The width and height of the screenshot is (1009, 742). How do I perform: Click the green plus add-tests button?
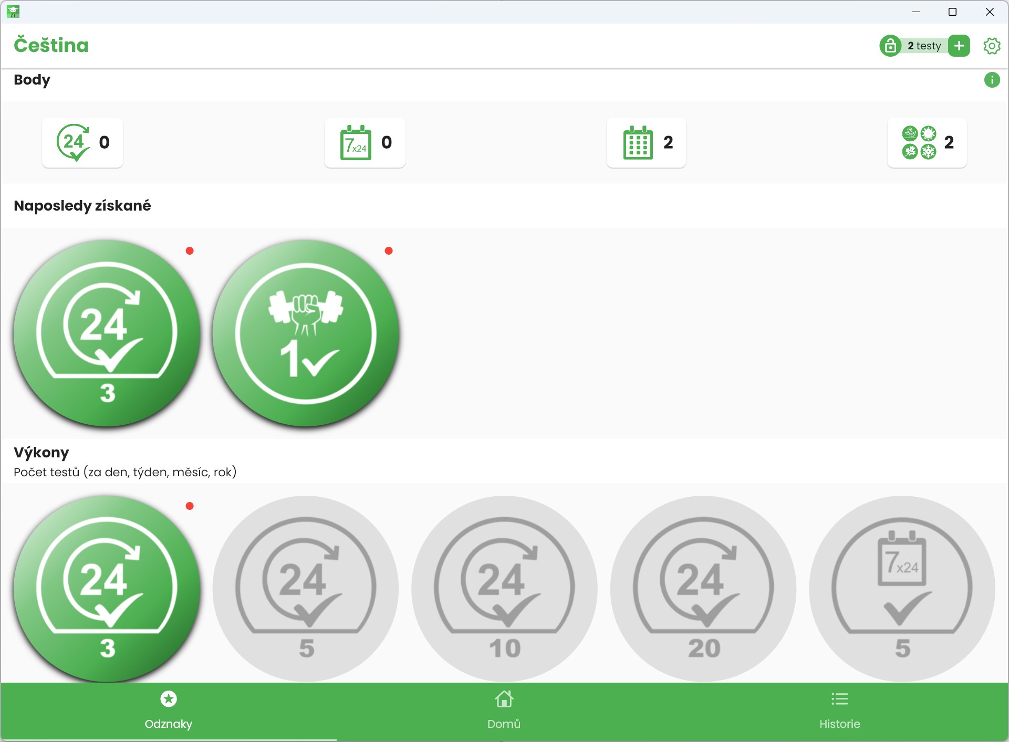pos(959,46)
